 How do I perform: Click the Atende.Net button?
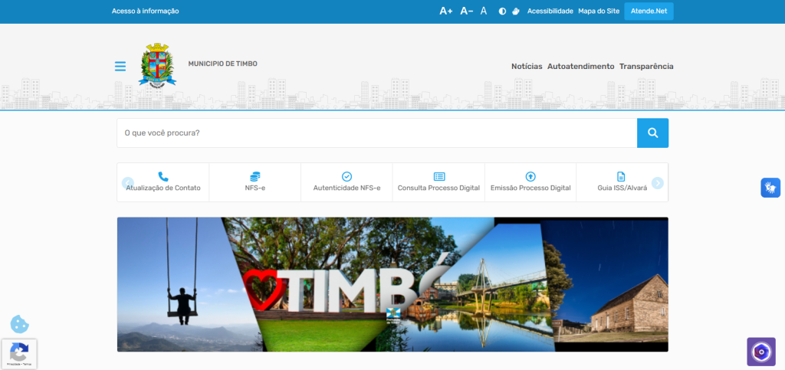[649, 11]
